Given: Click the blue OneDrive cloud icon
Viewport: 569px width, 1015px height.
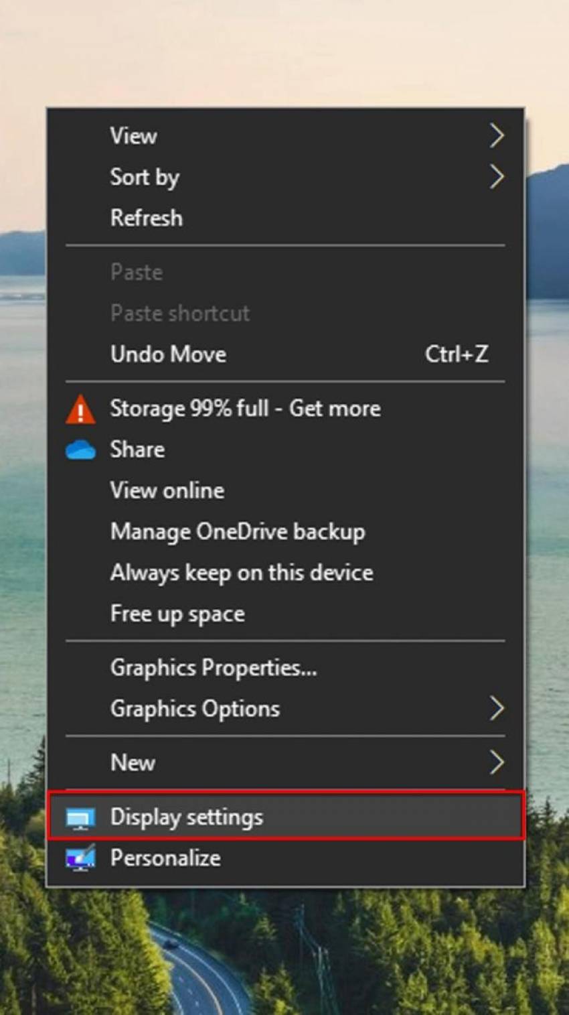Looking at the screenshot, I should coord(80,450).
